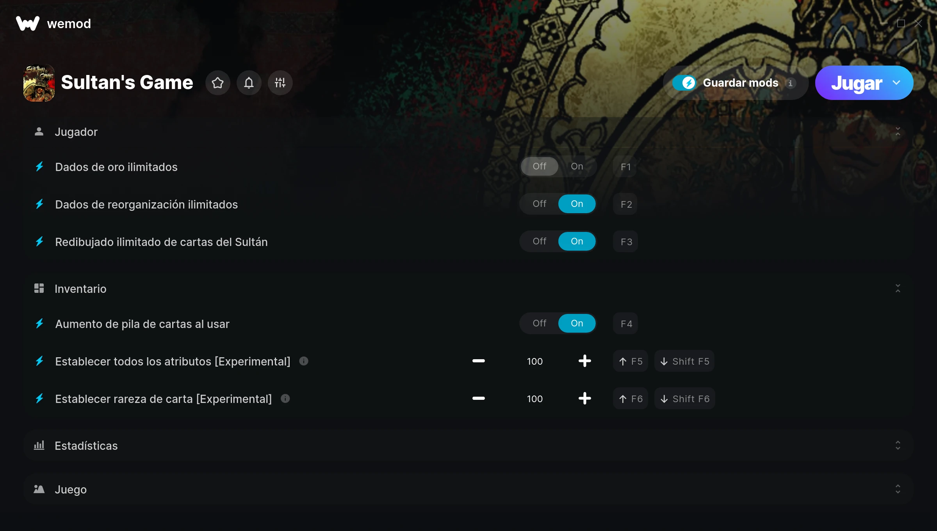Click the rareza de carta value field

pyautogui.click(x=534, y=399)
